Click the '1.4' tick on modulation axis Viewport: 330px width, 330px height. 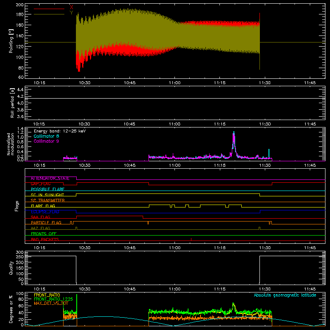point(20,129)
